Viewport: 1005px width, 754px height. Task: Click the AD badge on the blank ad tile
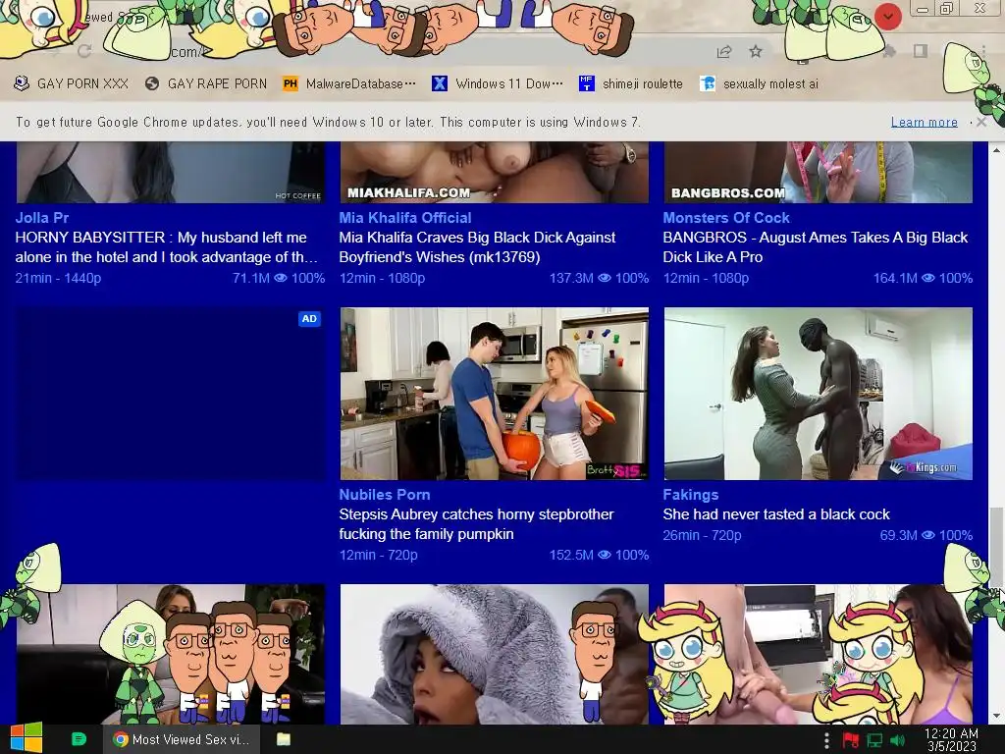coord(309,319)
